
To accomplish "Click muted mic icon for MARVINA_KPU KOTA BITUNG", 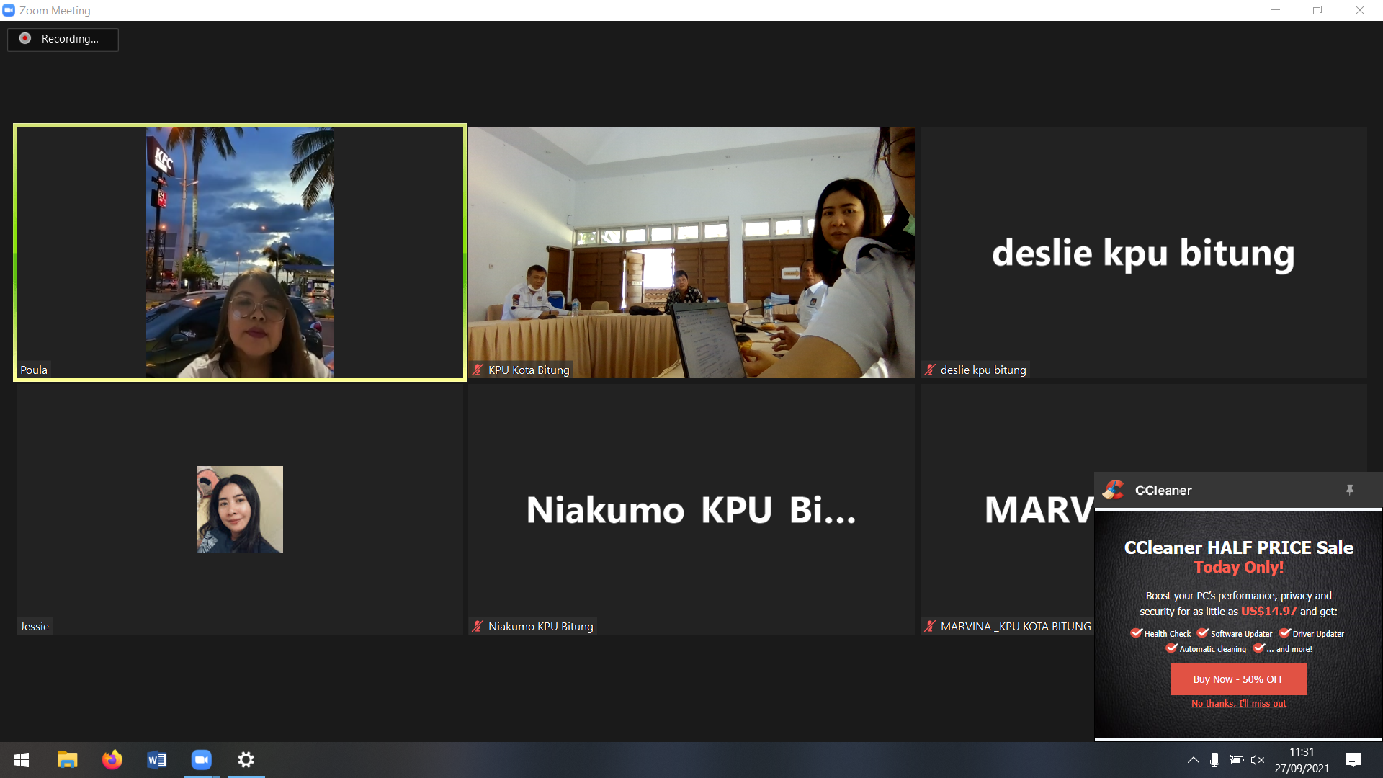I will 930,626.
